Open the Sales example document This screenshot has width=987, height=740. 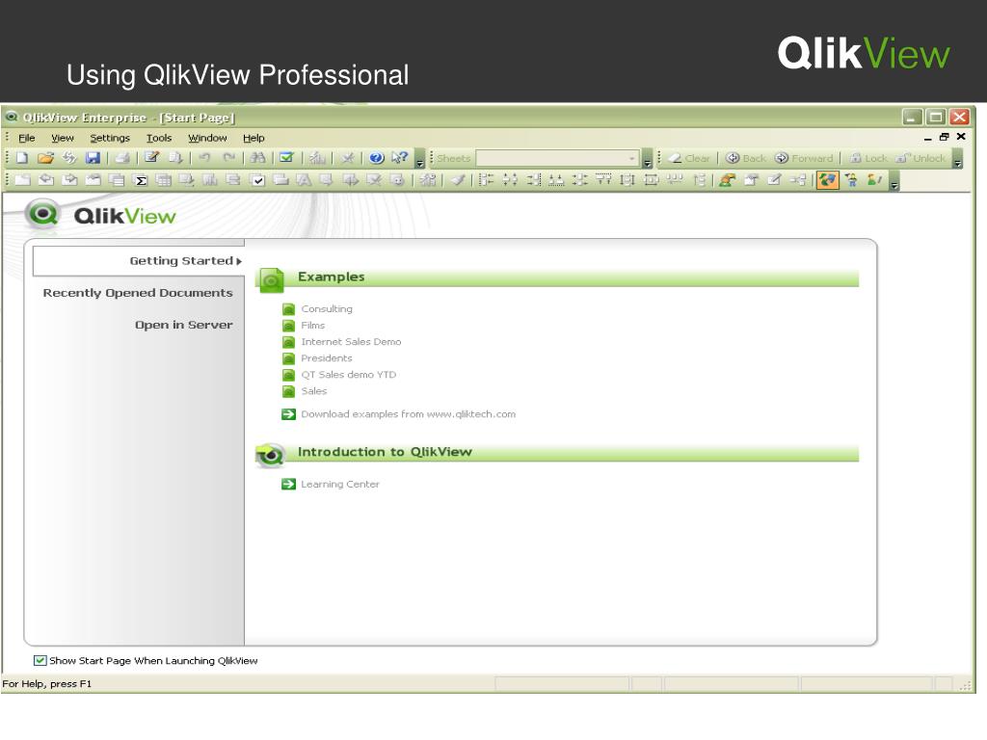coord(313,391)
